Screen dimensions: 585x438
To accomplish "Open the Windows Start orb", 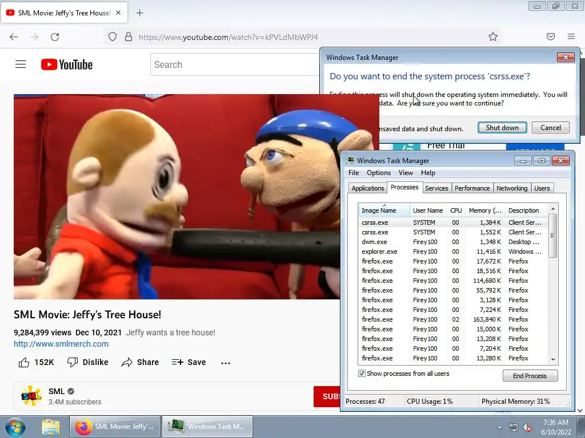I will (x=15, y=427).
